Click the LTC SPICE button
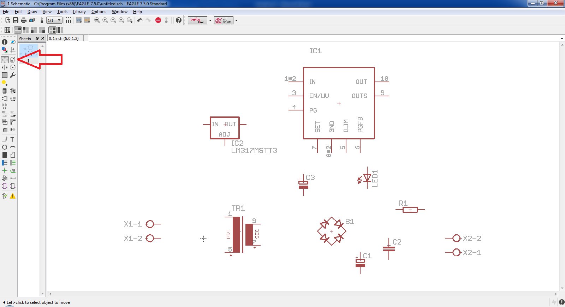This screenshot has width=565, height=307. coord(223,20)
